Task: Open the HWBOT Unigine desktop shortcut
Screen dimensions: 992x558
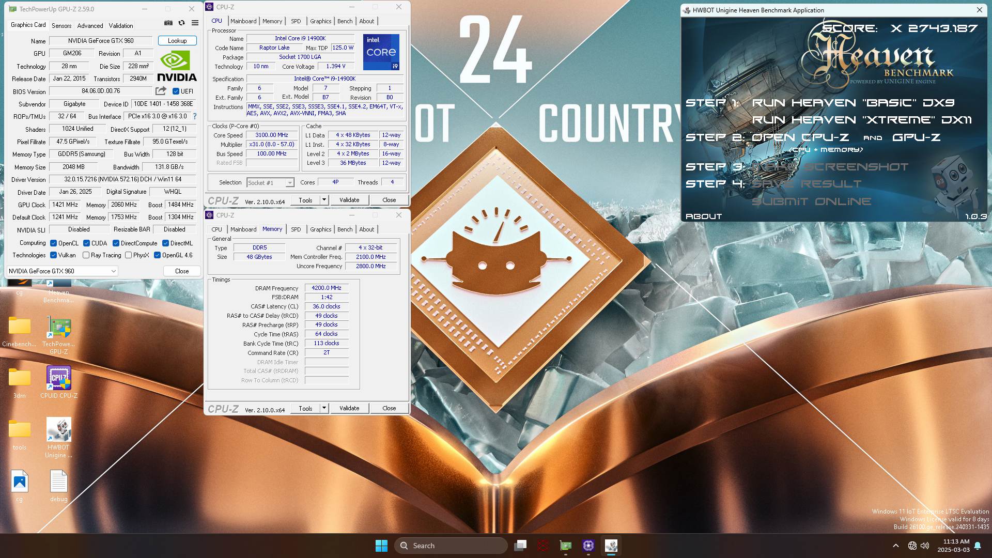Action: [x=58, y=438]
